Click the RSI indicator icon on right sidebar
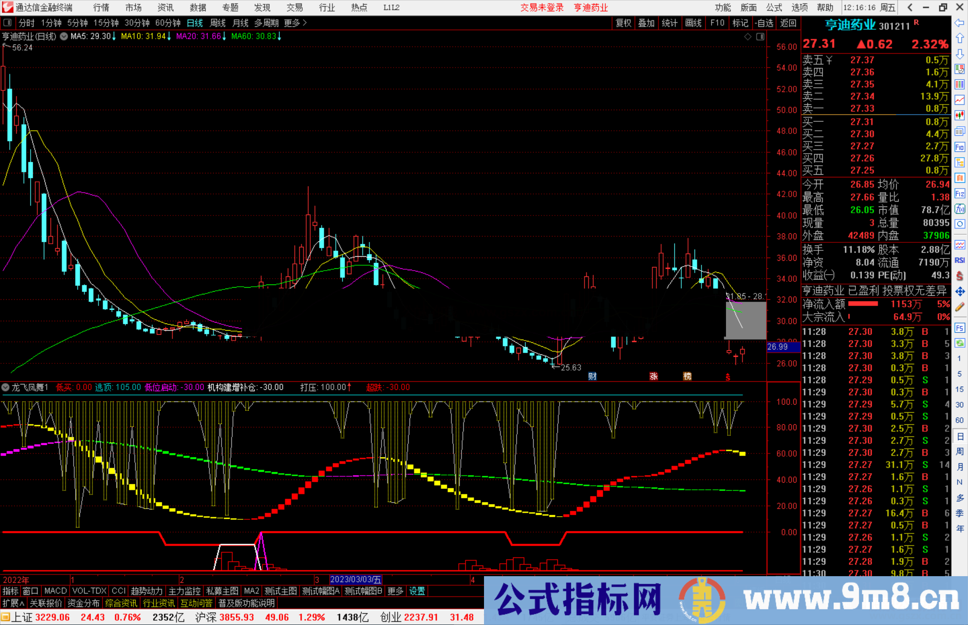The image size is (968, 625). tap(960, 260)
